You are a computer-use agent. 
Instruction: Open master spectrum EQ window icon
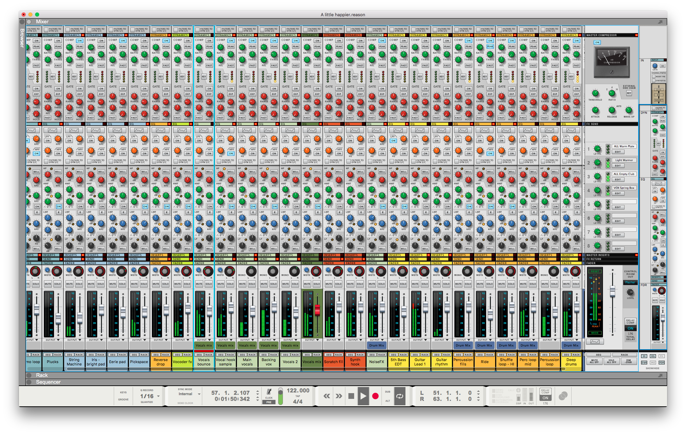pos(595,342)
